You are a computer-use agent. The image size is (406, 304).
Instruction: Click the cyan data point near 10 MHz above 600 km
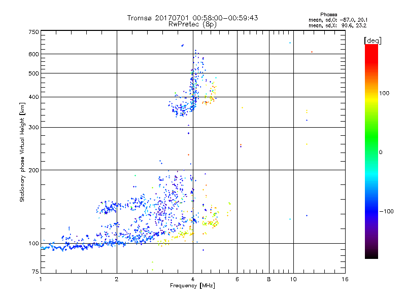(290, 43)
